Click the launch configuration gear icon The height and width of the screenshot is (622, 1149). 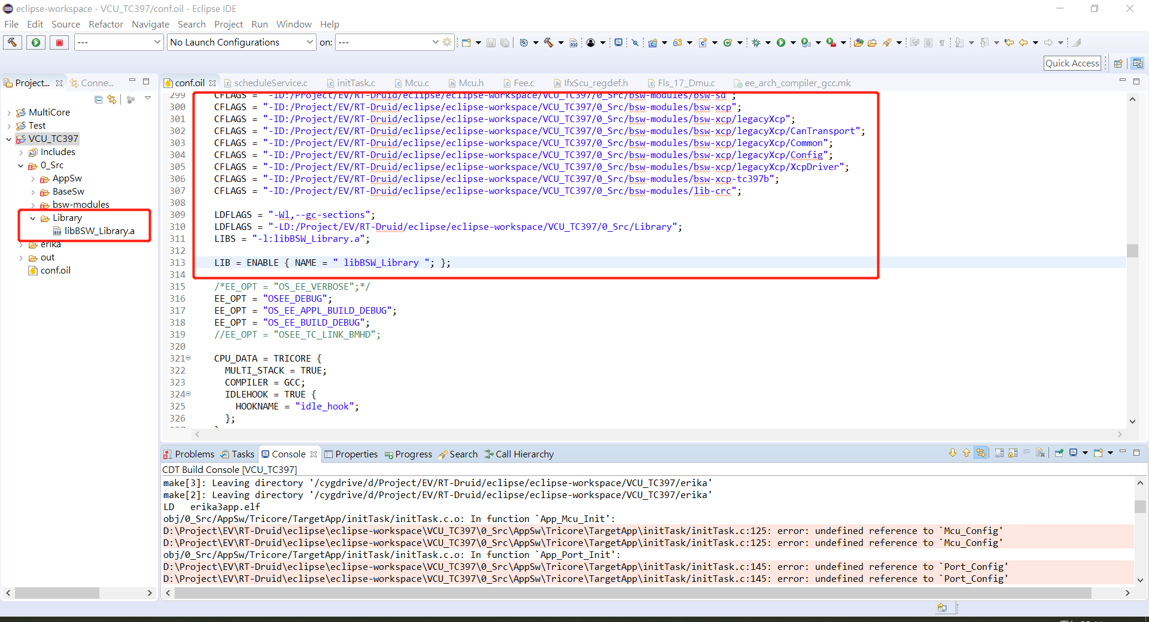[446, 42]
